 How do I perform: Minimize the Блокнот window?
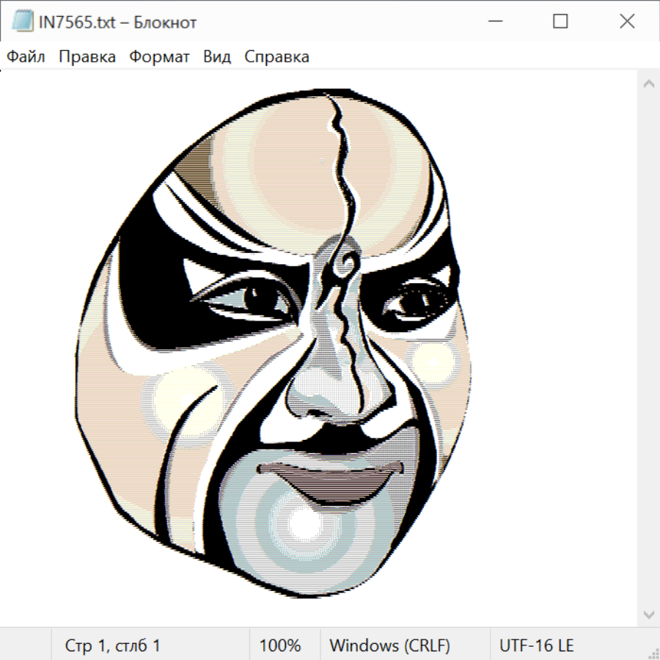point(494,22)
